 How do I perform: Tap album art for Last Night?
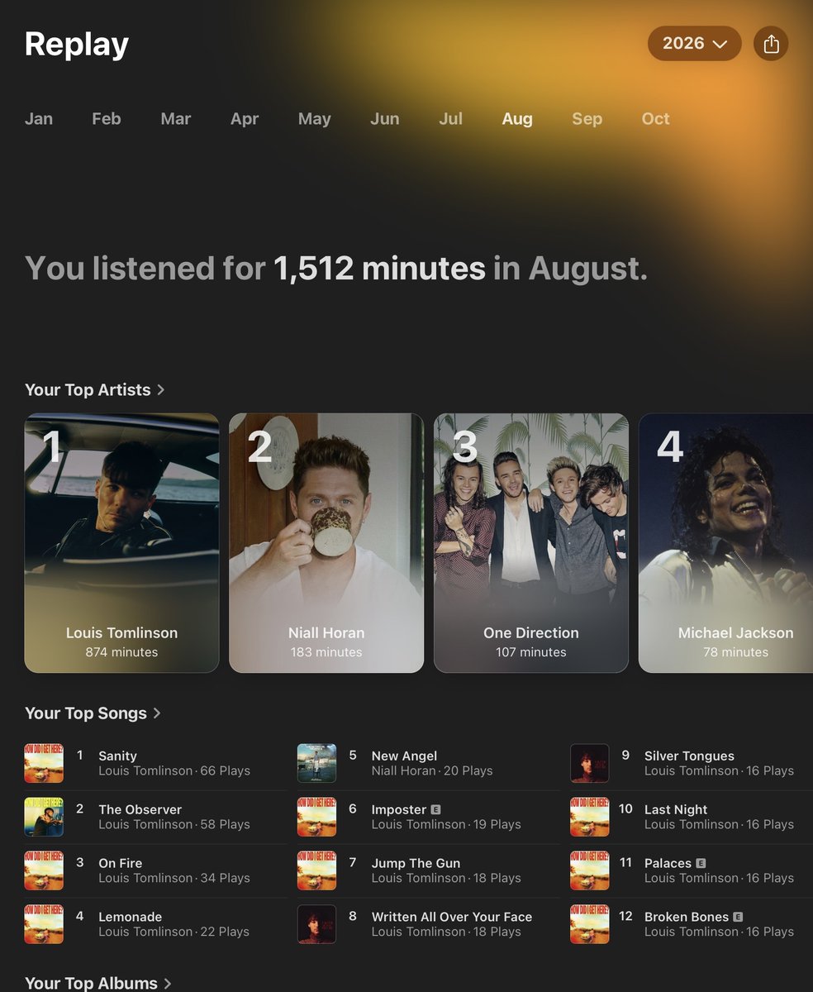(x=590, y=817)
